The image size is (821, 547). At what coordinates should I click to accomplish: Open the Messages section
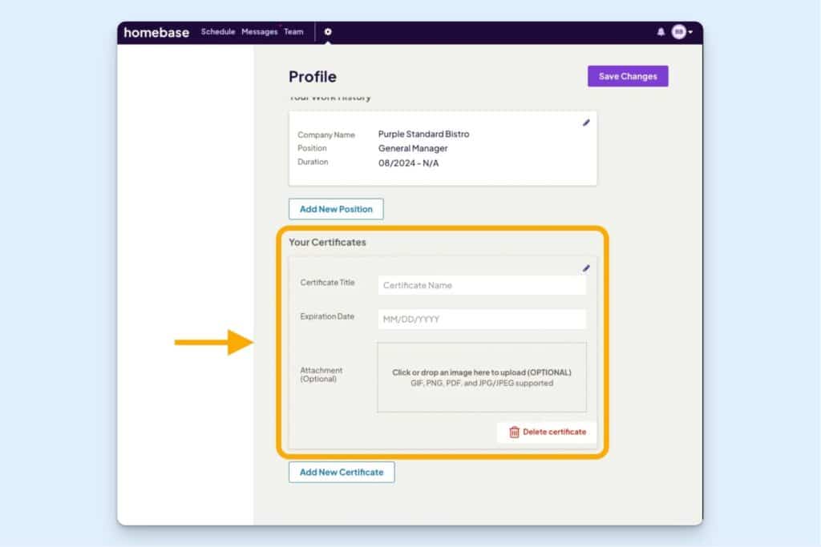click(258, 31)
